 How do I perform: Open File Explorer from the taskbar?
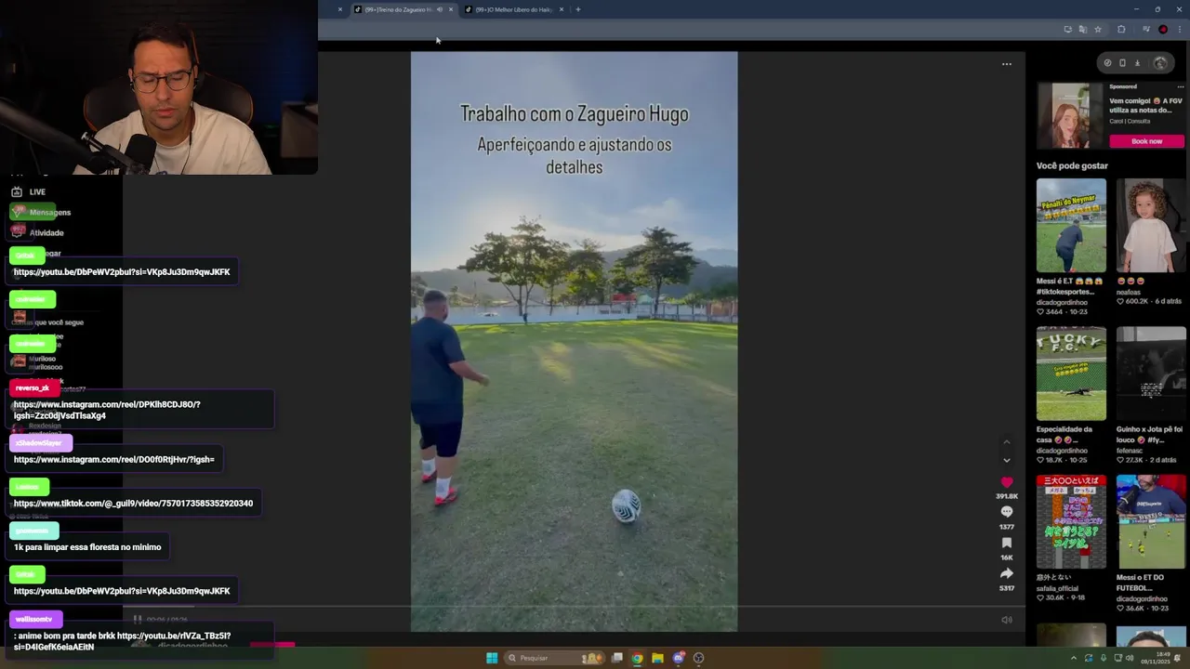click(657, 658)
